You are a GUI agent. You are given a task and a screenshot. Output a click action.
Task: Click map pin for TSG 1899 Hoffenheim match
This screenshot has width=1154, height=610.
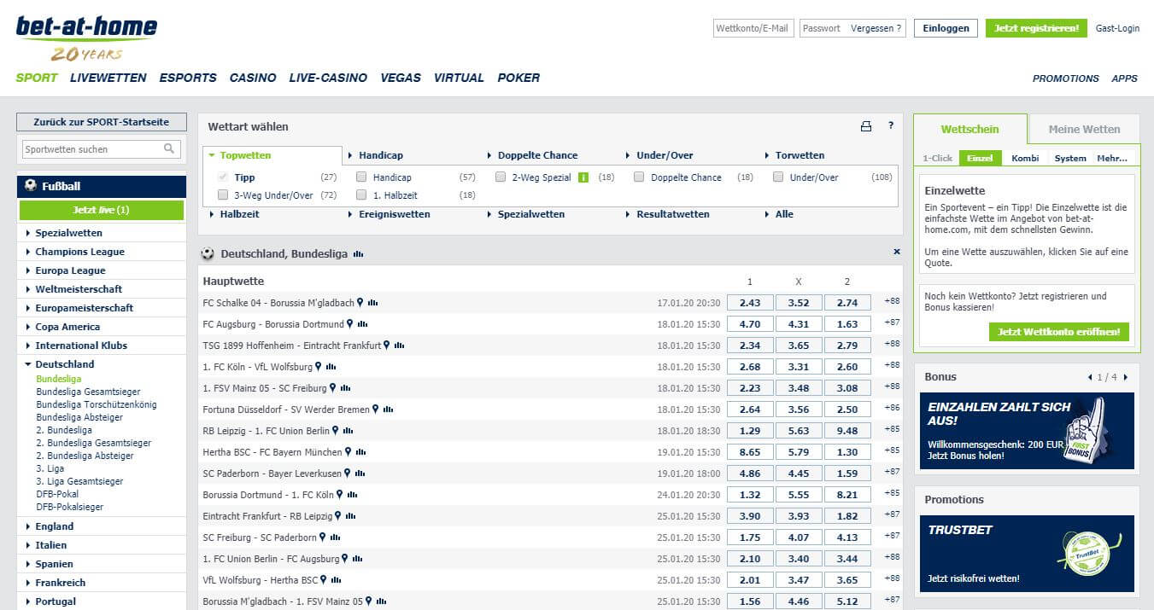click(387, 345)
